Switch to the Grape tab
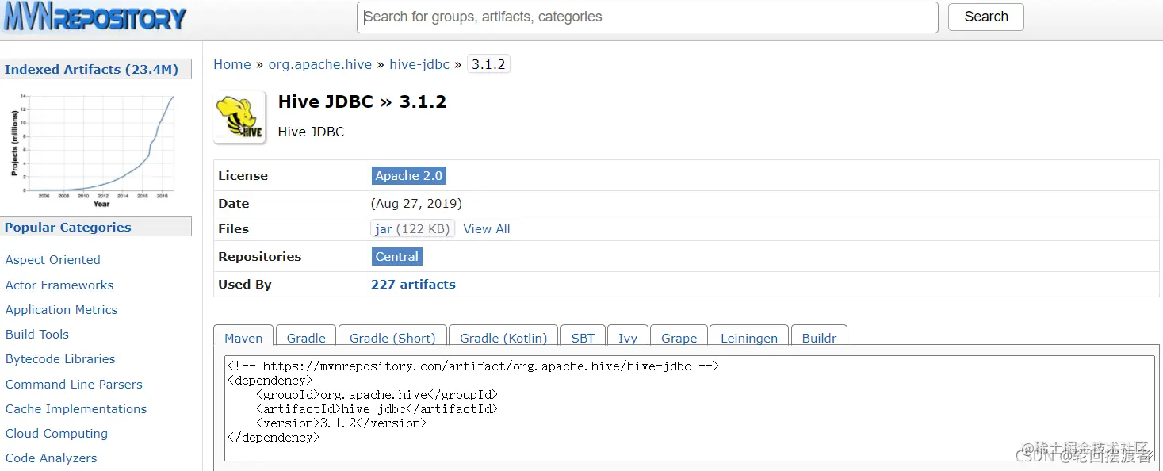Screen dimensions: 1163x471 point(679,337)
